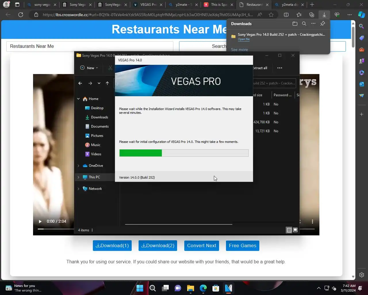Open Copilot icon in browser

[361, 15]
